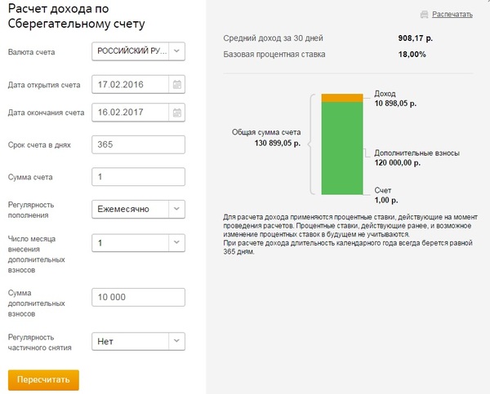The width and height of the screenshot is (490, 394).
Task: Click the end date text field
Action: pyautogui.click(x=129, y=113)
